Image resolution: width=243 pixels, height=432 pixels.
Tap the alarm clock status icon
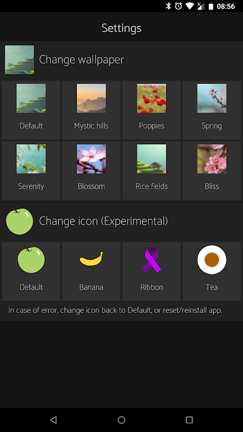pyautogui.click(x=179, y=6)
